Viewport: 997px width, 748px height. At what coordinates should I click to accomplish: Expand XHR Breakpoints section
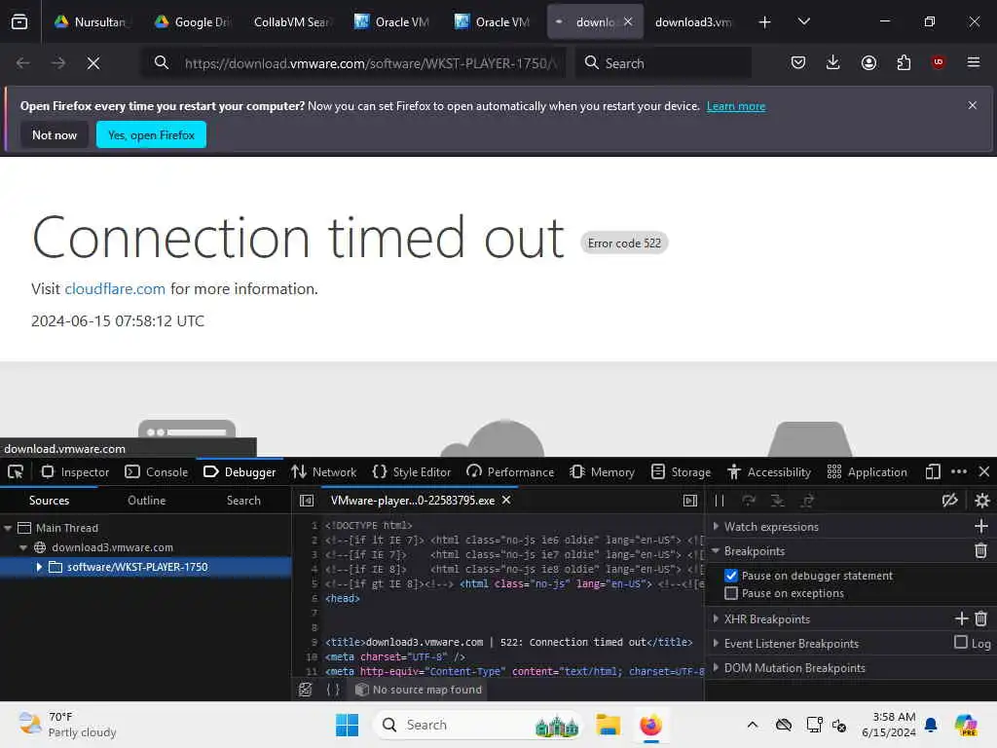(716, 618)
